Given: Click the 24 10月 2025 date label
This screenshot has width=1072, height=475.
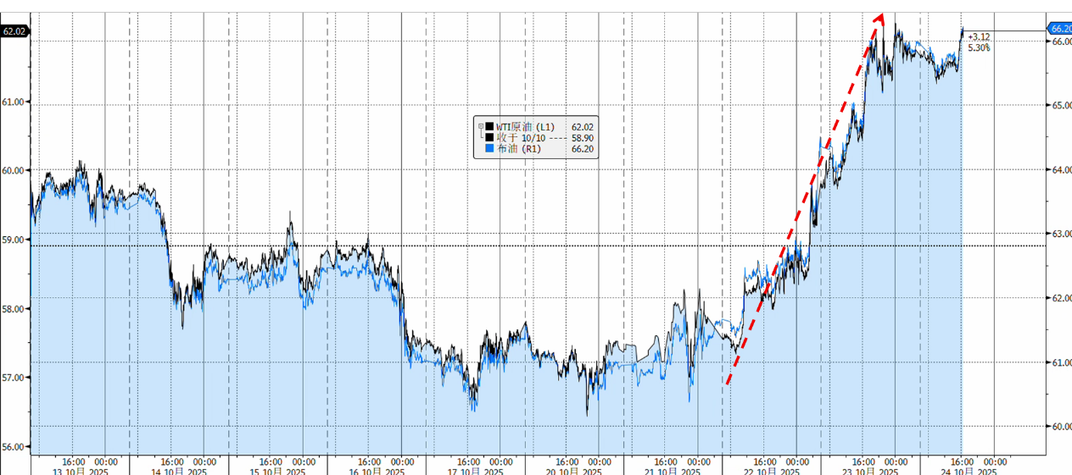Looking at the screenshot, I should (969, 471).
